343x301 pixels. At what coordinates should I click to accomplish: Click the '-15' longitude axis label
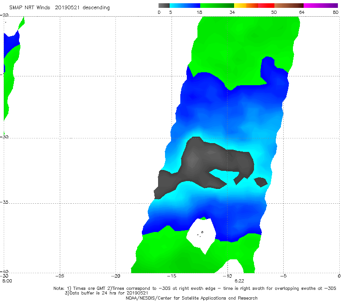click(x=171, y=276)
